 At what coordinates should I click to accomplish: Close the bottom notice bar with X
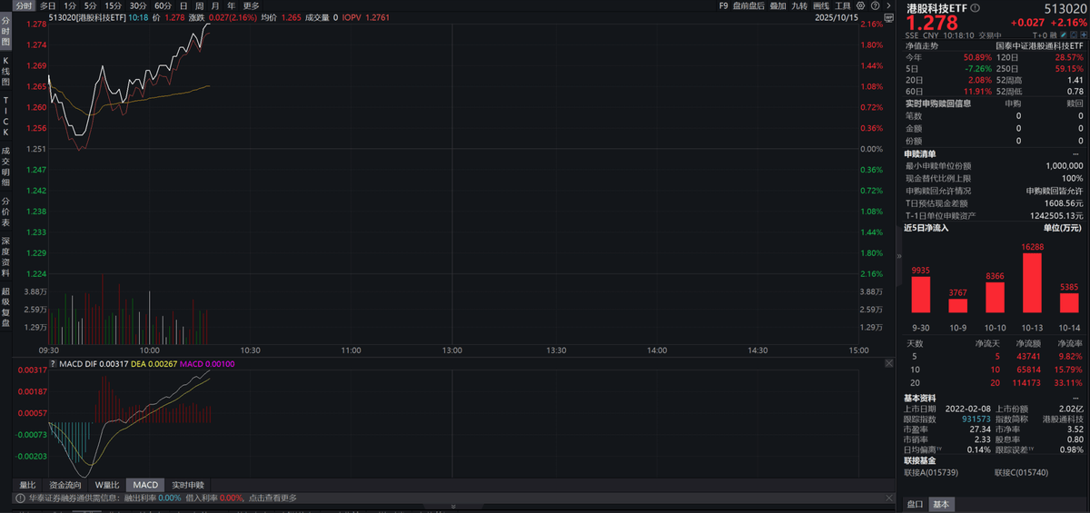tap(887, 498)
